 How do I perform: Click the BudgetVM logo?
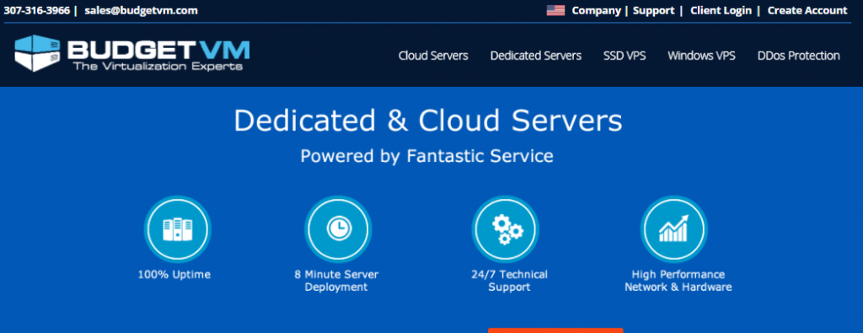[132, 53]
